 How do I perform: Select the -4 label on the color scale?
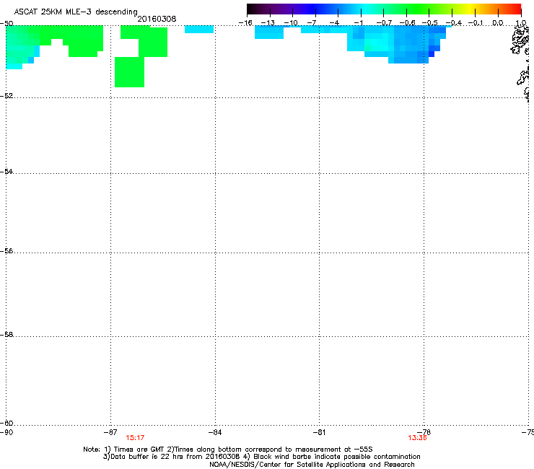pos(334,23)
